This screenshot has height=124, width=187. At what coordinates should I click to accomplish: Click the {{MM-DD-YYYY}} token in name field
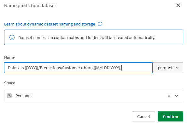tap(108, 68)
